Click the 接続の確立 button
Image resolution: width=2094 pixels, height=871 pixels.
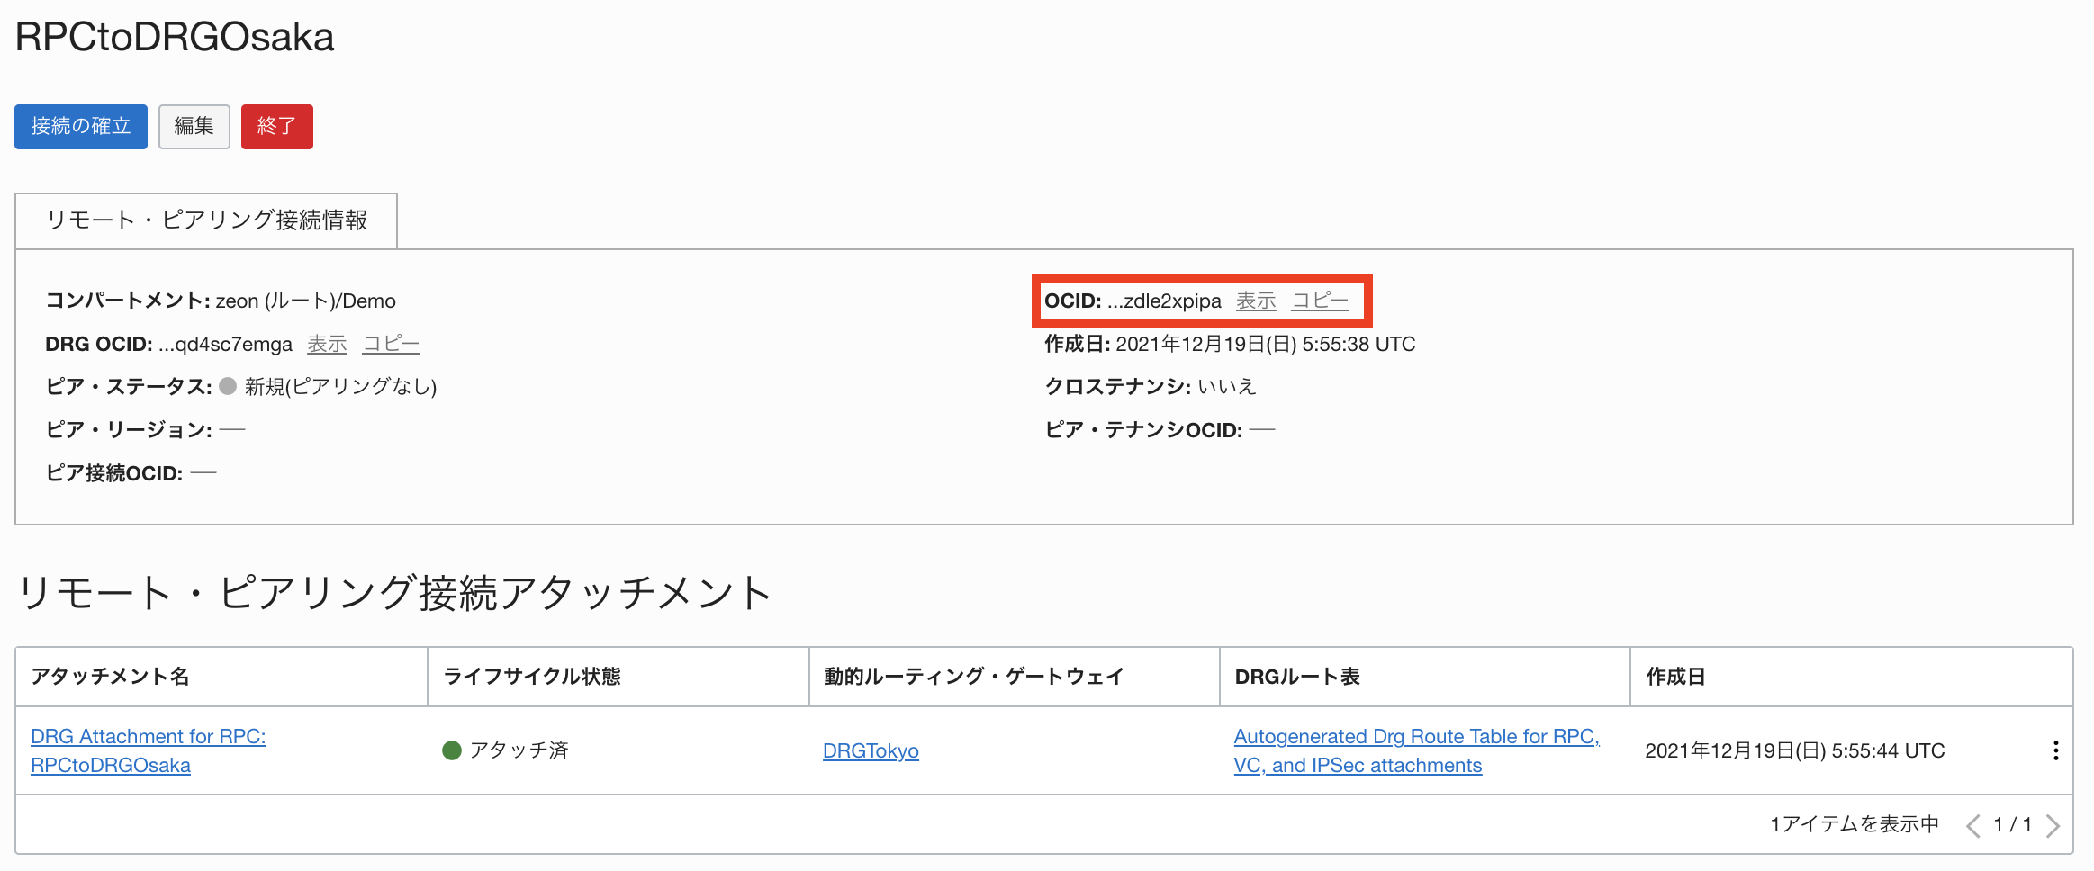coord(80,126)
